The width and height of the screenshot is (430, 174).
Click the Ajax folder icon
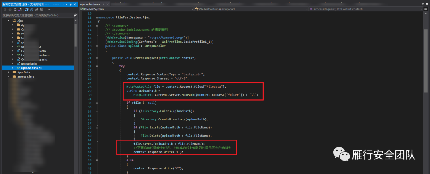coord(14,21)
